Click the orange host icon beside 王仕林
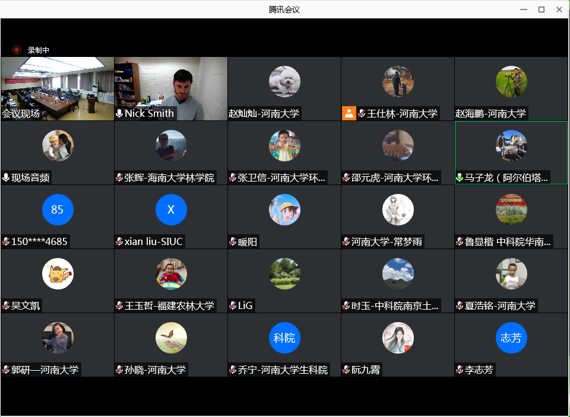The image size is (570, 417). 349,113
